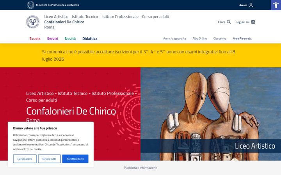Click 'Diamo valore alla tua privacy' heading
The width and height of the screenshot is (281, 175).
point(35,128)
